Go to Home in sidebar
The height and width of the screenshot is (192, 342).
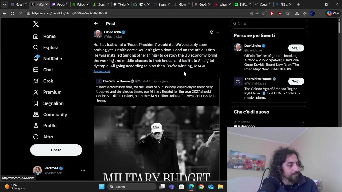tap(44, 36)
